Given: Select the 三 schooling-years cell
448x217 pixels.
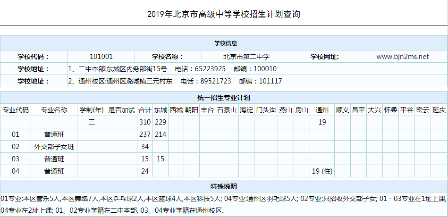Looking at the screenshot, I should pyautogui.click(x=92, y=122).
